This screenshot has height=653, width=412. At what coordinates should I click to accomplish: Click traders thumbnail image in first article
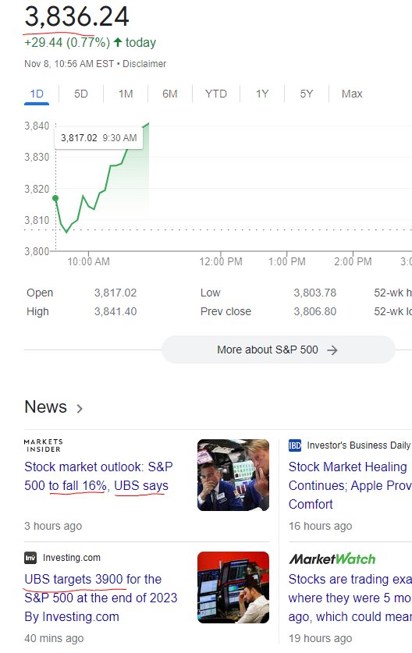click(x=233, y=475)
